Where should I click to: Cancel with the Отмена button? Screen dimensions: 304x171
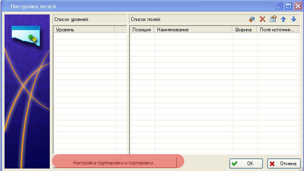284,164
